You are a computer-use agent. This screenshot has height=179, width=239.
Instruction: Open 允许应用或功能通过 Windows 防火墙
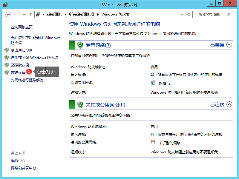click(36, 40)
